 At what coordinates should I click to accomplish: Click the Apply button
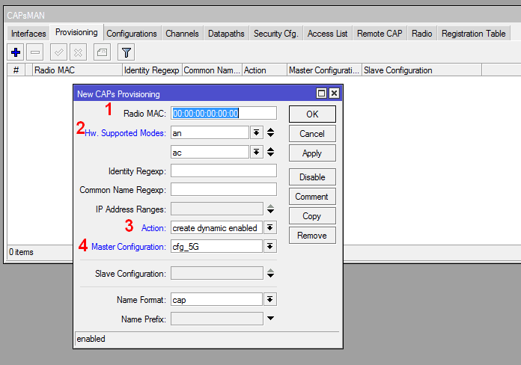click(312, 153)
